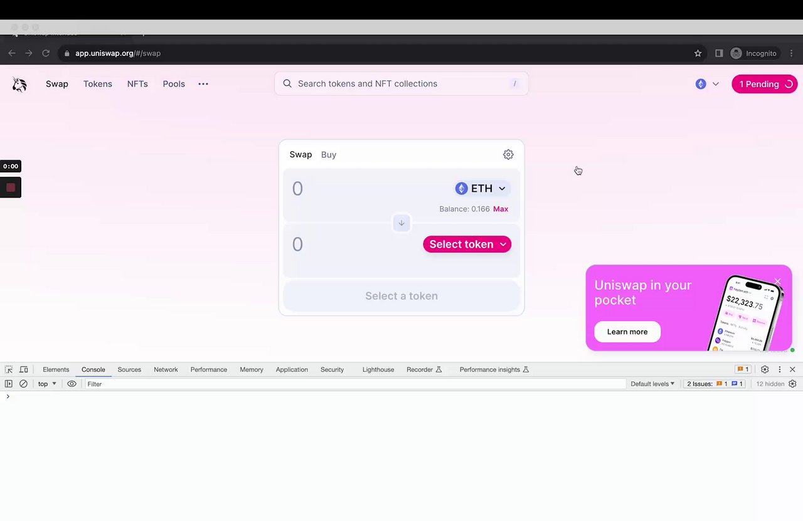The image size is (803, 521).
Task: Open the swap settings gear
Action: tap(508, 154)
